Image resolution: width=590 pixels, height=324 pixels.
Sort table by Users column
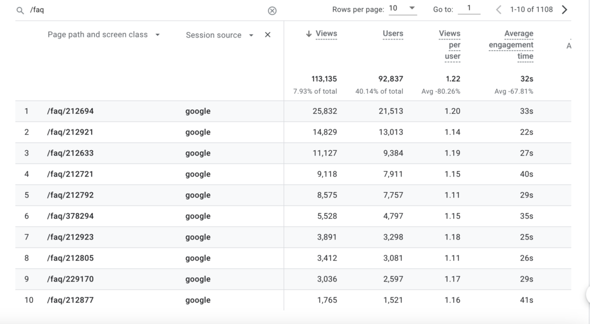(393, 33)
